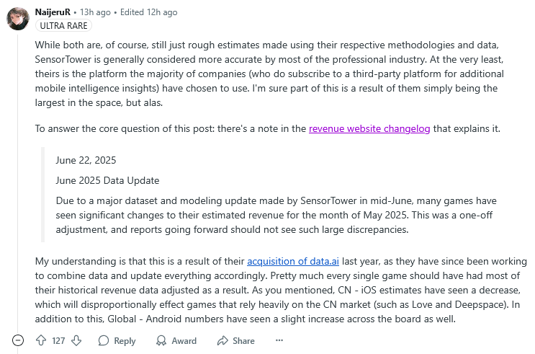The width and height of the screenshot is (535, 354).
Task: Follow the acquisition of data.ai link
Action: tap(293, 262)
